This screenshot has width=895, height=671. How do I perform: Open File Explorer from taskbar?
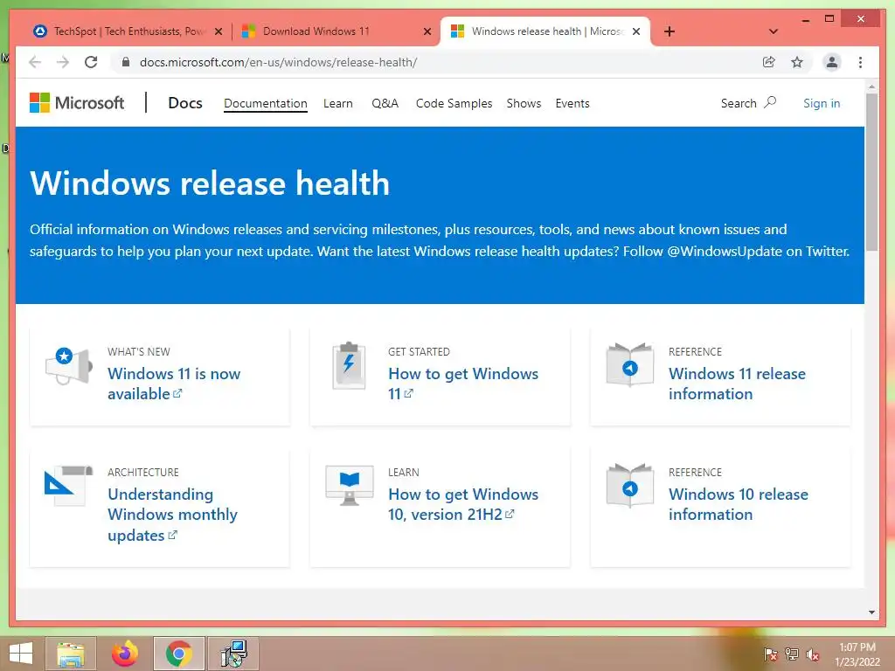click(x=71, y=654)
